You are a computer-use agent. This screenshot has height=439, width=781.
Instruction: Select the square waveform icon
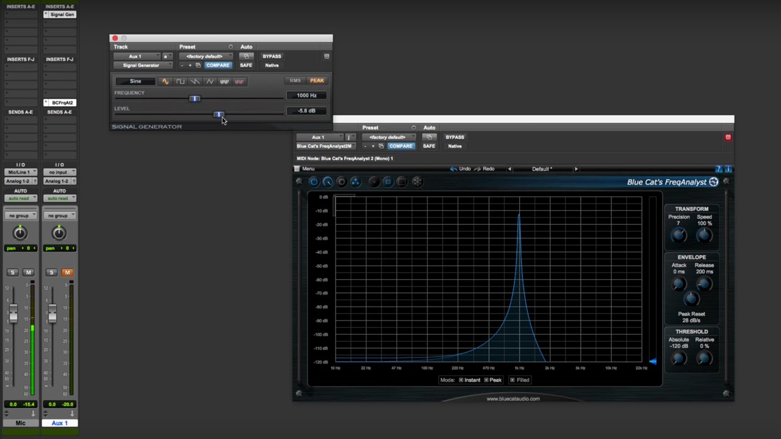point(180,81)
